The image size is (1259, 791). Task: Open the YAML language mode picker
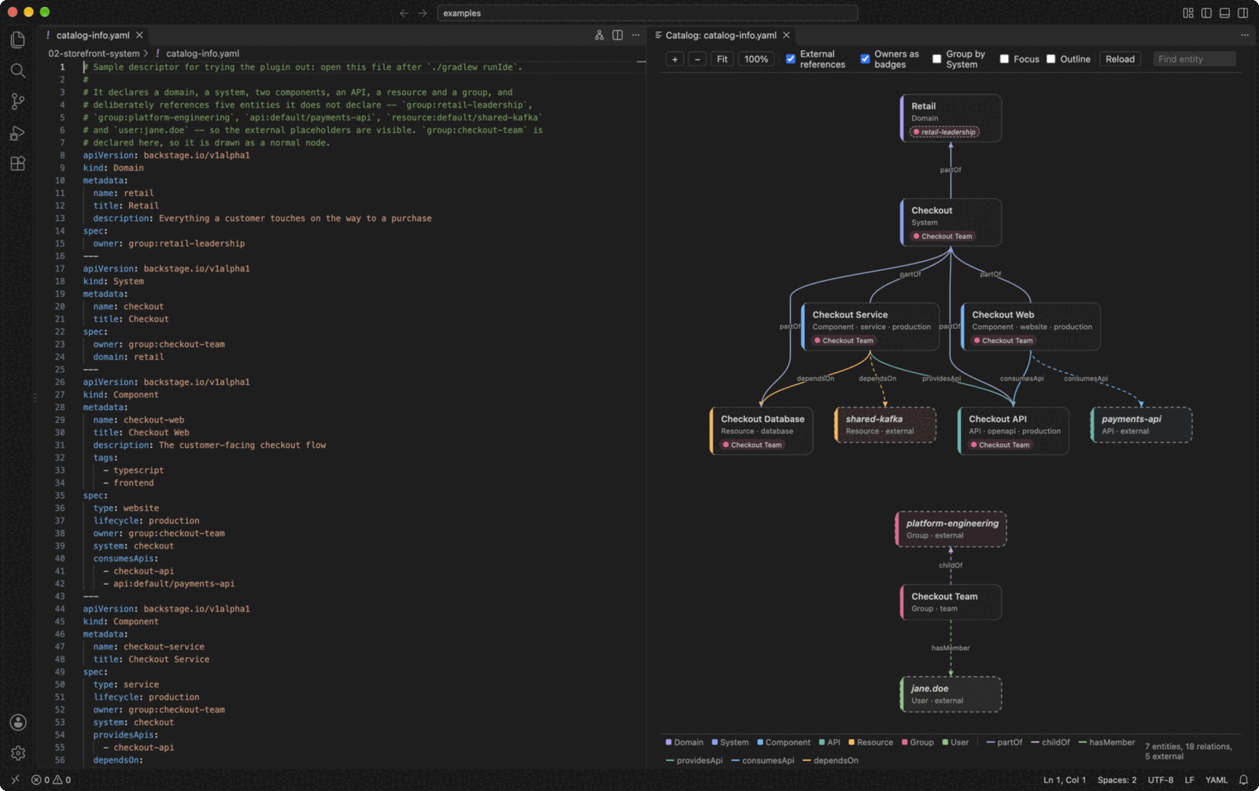click(x=1217, y=780)
